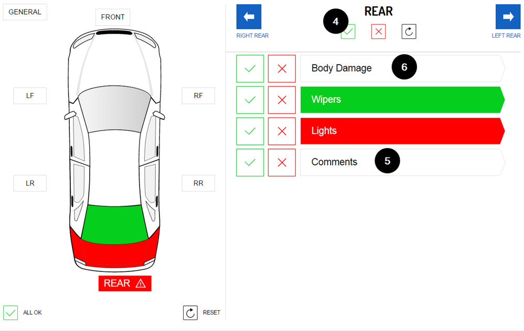524x331 pixels.
Task: Click the REAR header refresh icon
Action: click(409, 31)
